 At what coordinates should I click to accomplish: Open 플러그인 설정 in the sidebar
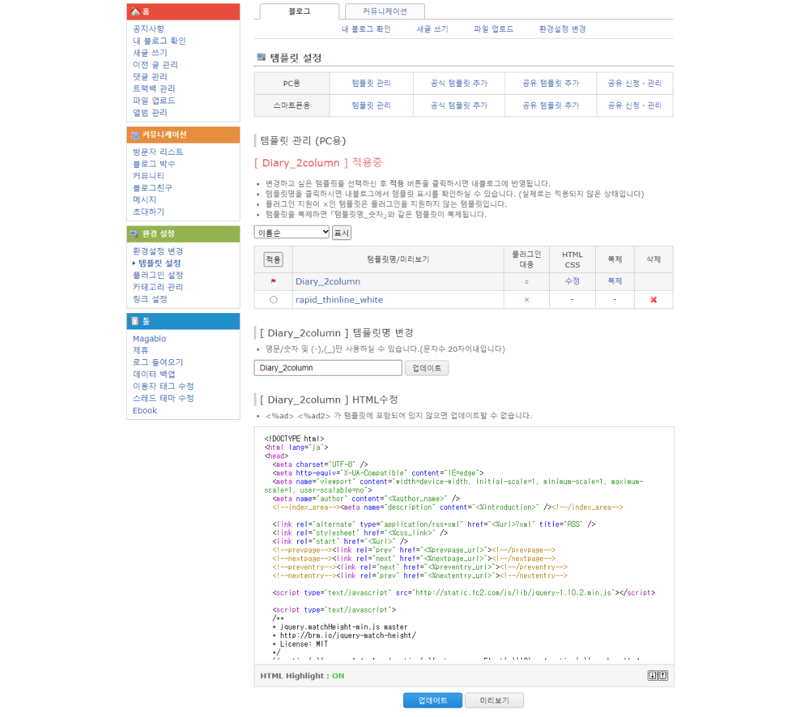pos(158,275)
